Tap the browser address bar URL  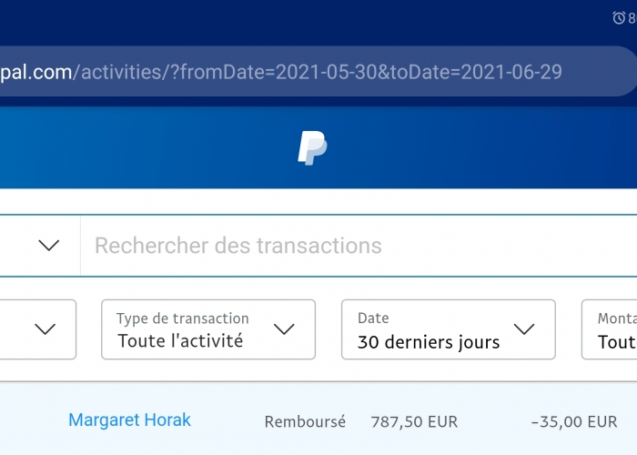pos(317,72)
